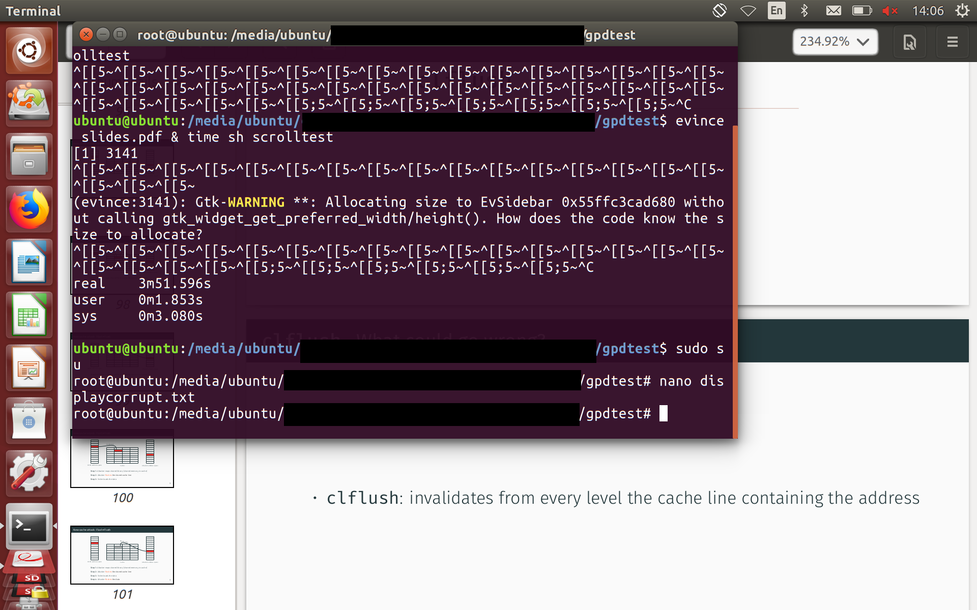Open the Ubuntu Dash search
Viewport: 977px width, 610px height.
[x=29, y=51]
